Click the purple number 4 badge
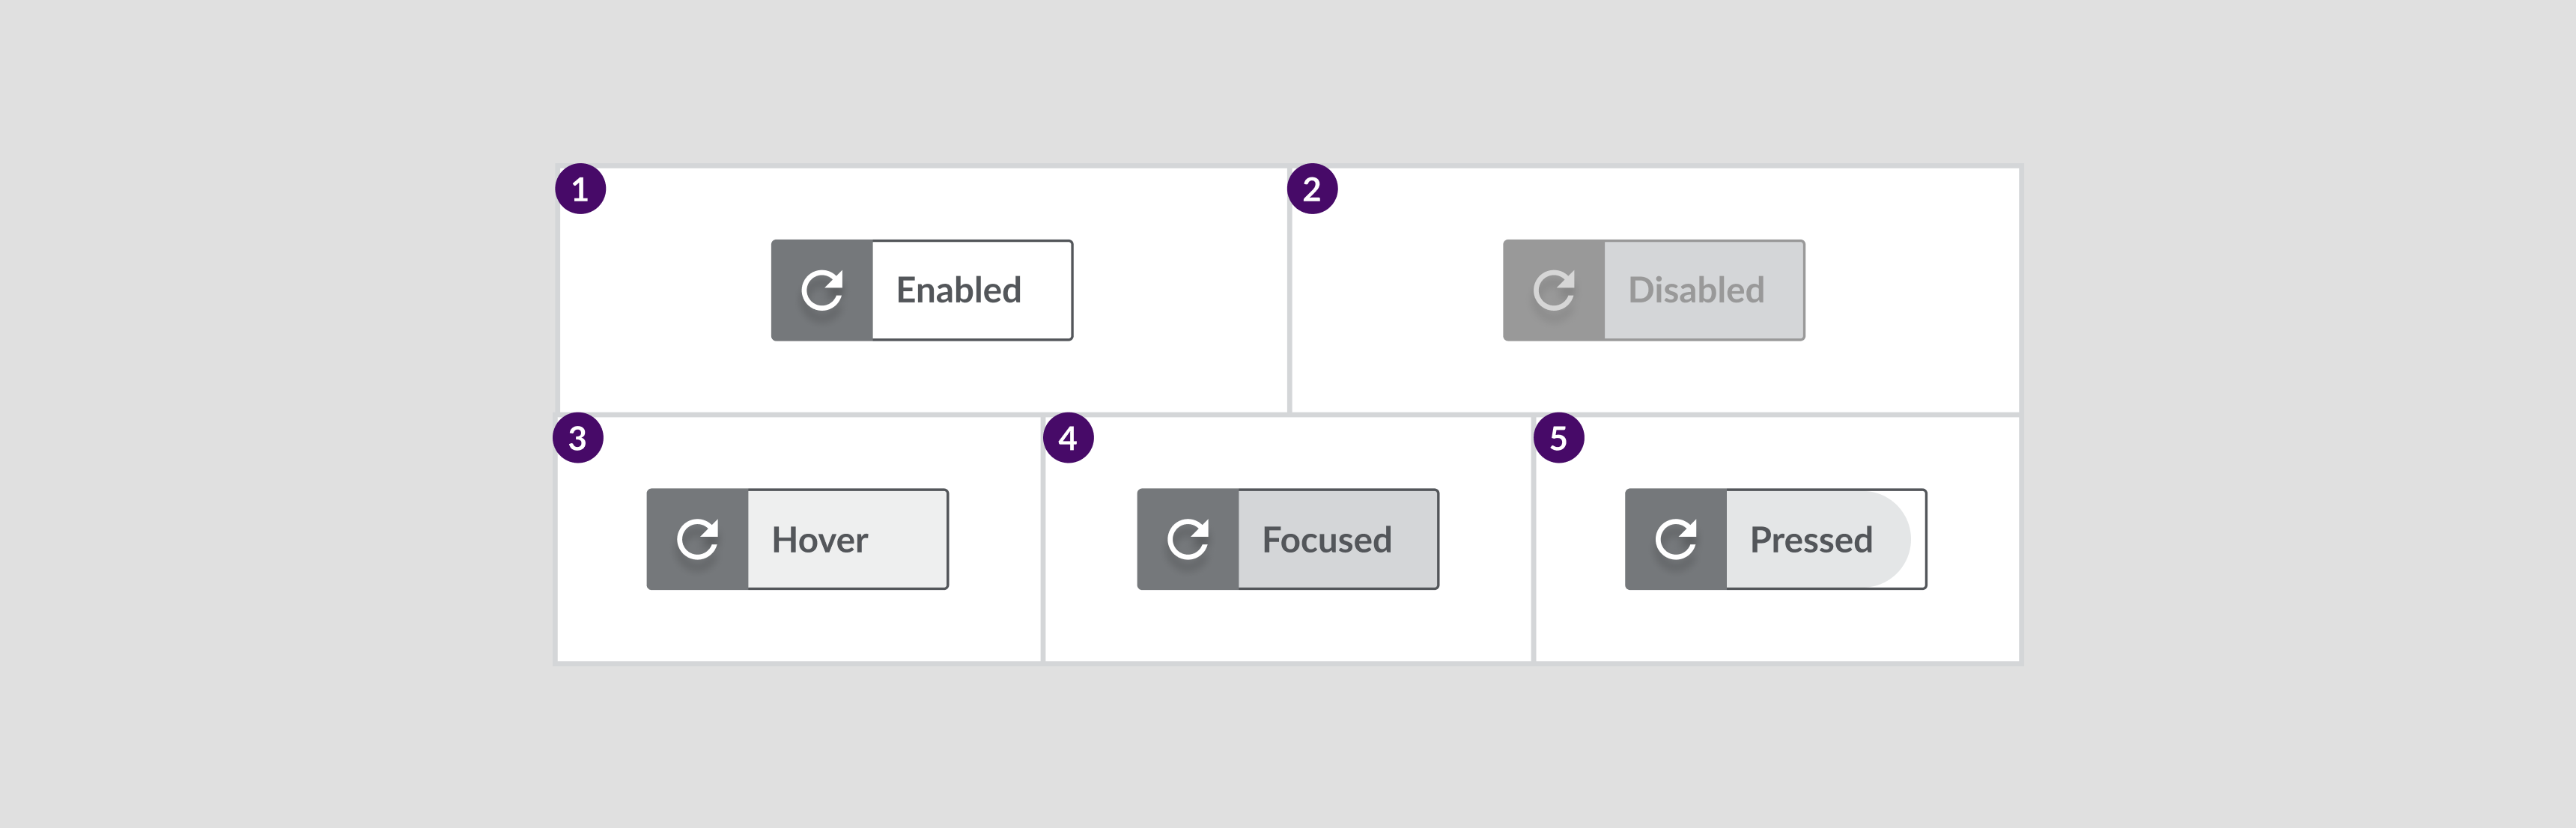Image resolution: width=2576 pixels, height=828 pixels. pyautogui.click(x=1068, y=438)
